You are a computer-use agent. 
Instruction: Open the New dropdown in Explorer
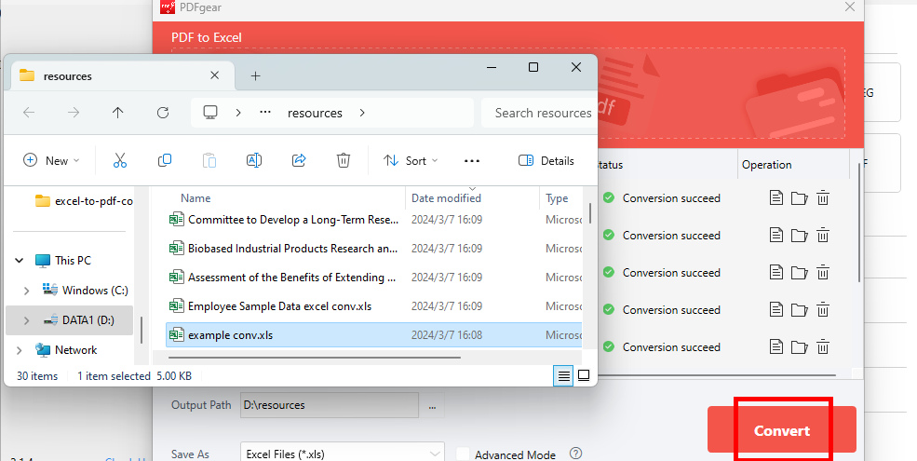click(51, 160)
